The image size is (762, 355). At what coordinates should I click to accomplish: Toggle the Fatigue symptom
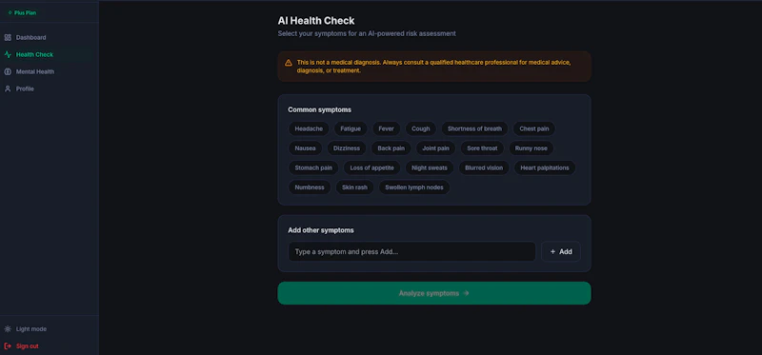[351, 128]
